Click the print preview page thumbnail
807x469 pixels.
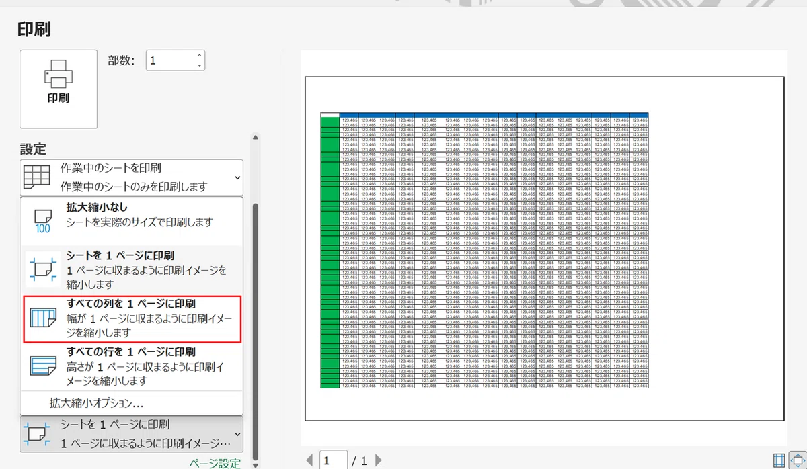[545, 249]
